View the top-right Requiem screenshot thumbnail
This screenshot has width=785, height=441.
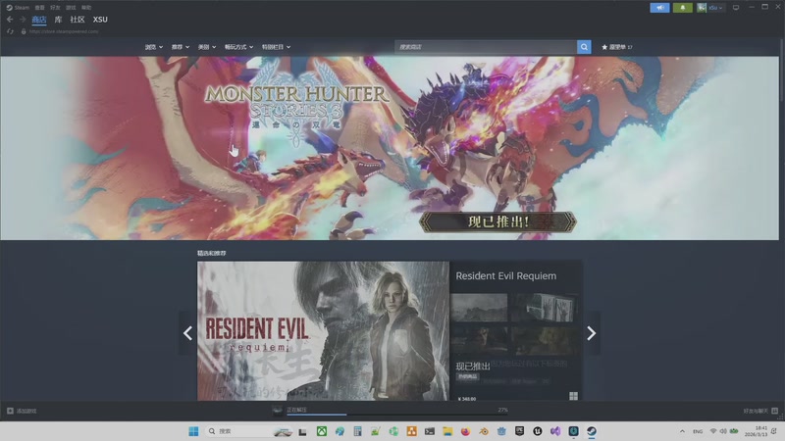pos(545,307)
